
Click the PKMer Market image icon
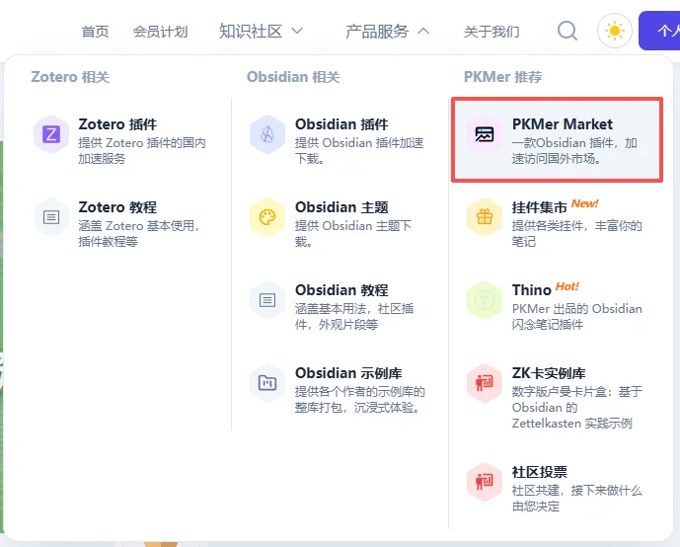tap(485, 134)
